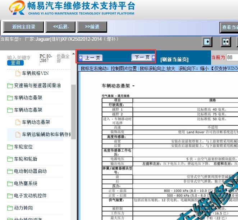The height and width of the screenshot is (220, 238).
Task: Click the page icon beside 车辆规格VIN
Action: tap(18, 73)
